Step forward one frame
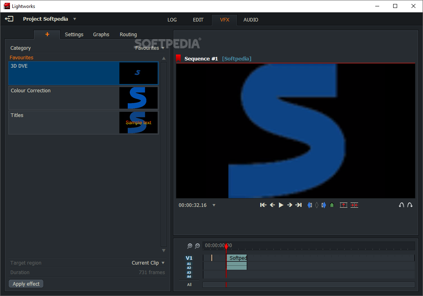The image size is (423, 296). 290,205
